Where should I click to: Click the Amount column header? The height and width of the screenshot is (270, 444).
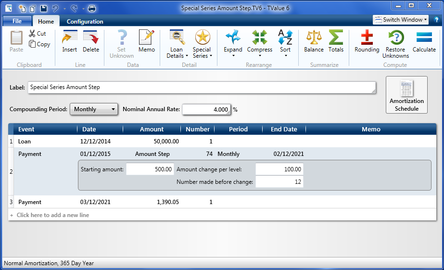pyautogui.click(x=152, y=129)
